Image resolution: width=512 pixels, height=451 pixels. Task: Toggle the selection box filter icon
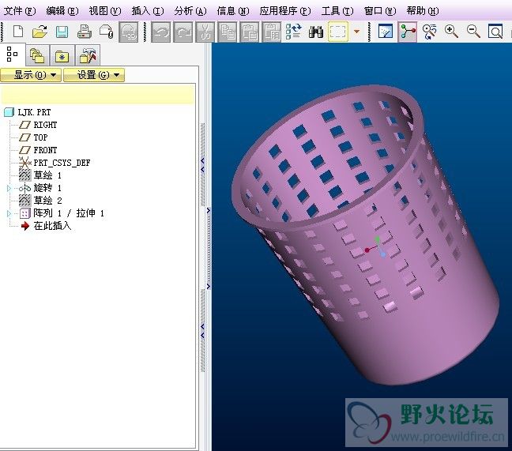(x=338, y=32)
